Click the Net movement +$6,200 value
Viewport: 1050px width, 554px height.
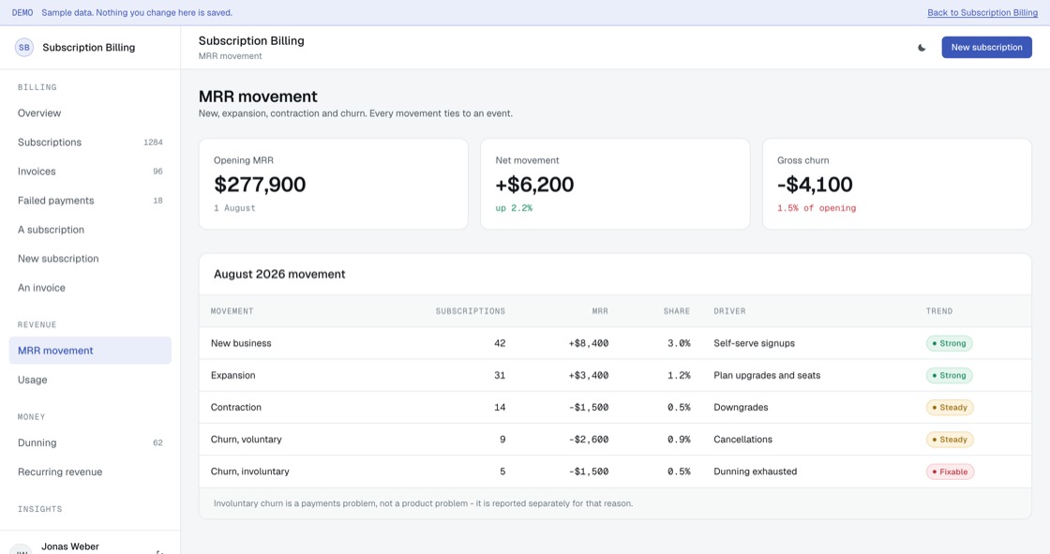click(x=534, y=185)
